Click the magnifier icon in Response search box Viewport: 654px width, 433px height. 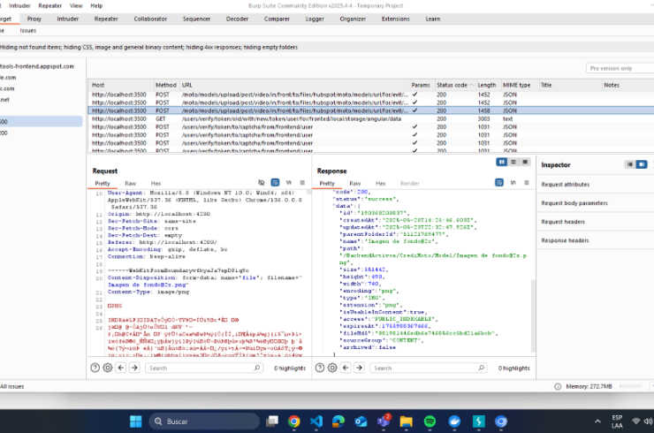click(x=482, y=368)
